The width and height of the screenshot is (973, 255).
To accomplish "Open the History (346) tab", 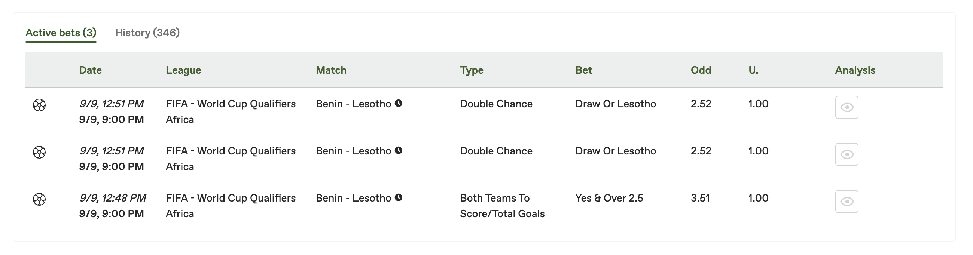I will pyautogui.click(x=147, y=33).
